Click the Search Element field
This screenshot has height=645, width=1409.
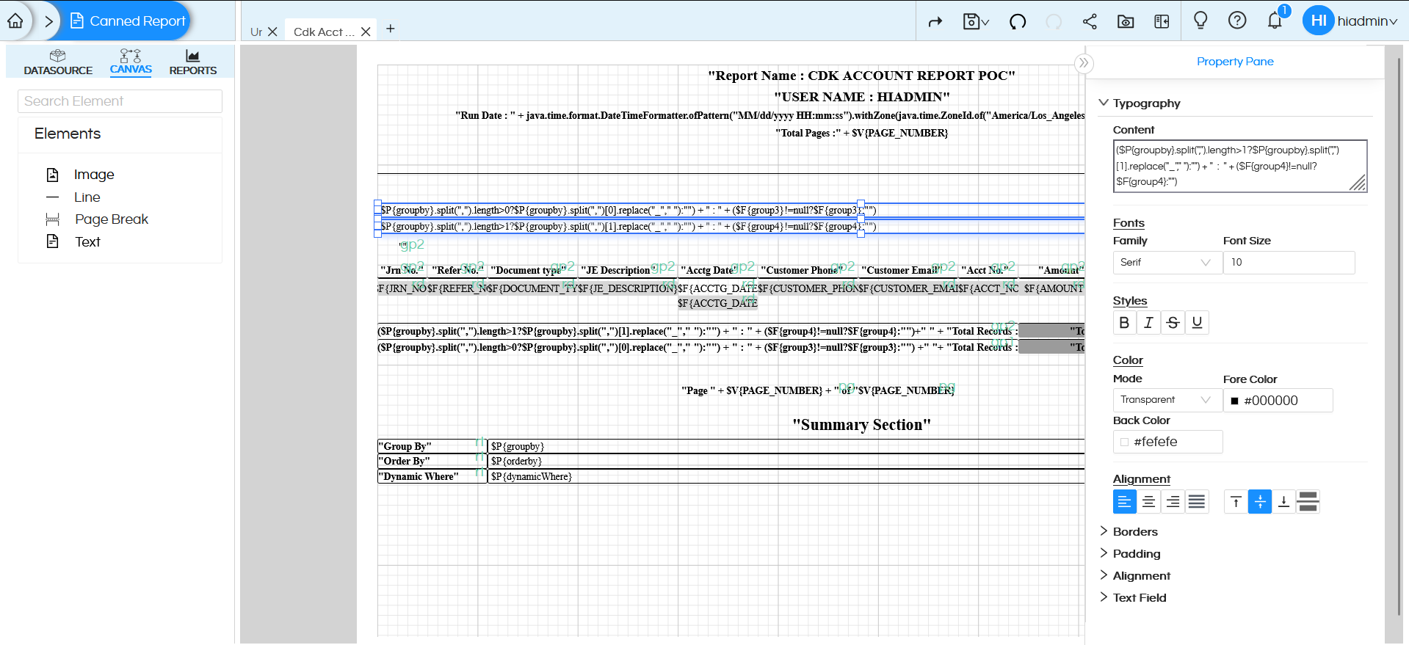(x=120, y=101)
